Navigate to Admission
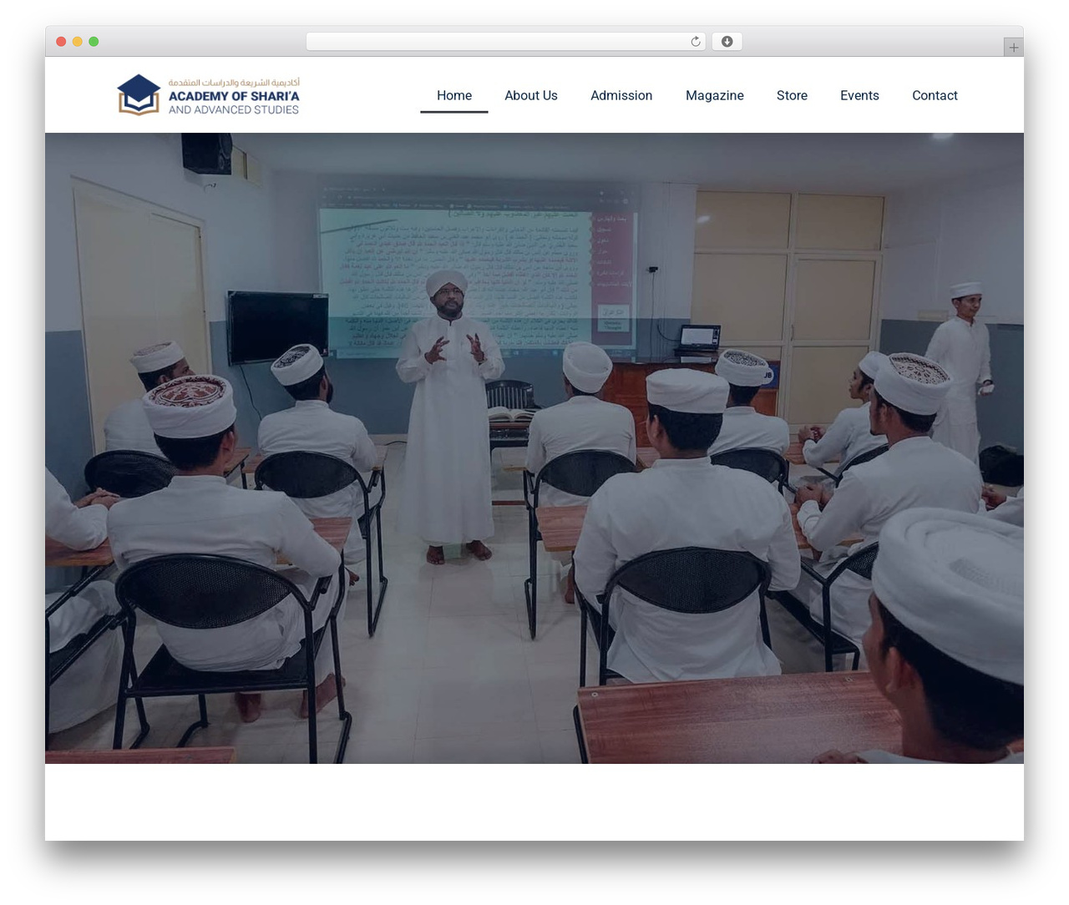The width and height of the screenshot is (1069, 905). (x=621, y=95)
